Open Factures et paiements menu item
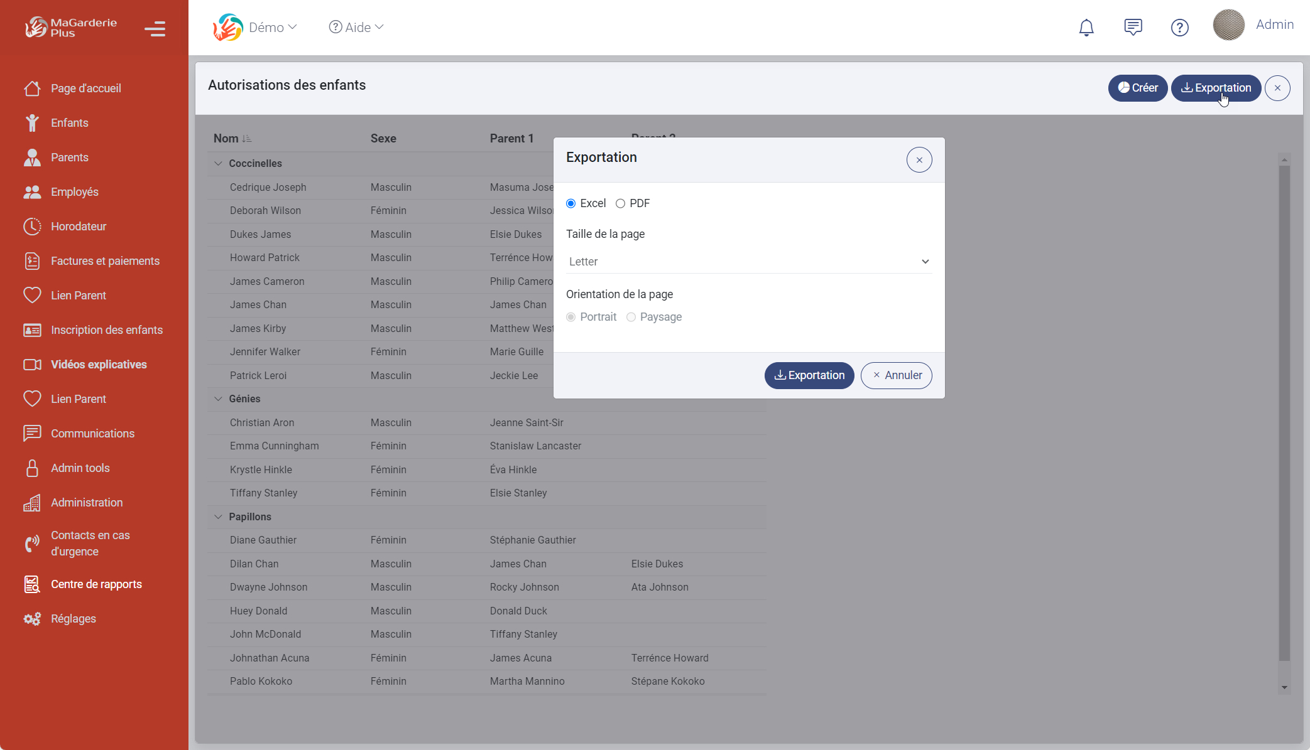This screenshot has width=1310, height=750. click(x=105, y=261)
